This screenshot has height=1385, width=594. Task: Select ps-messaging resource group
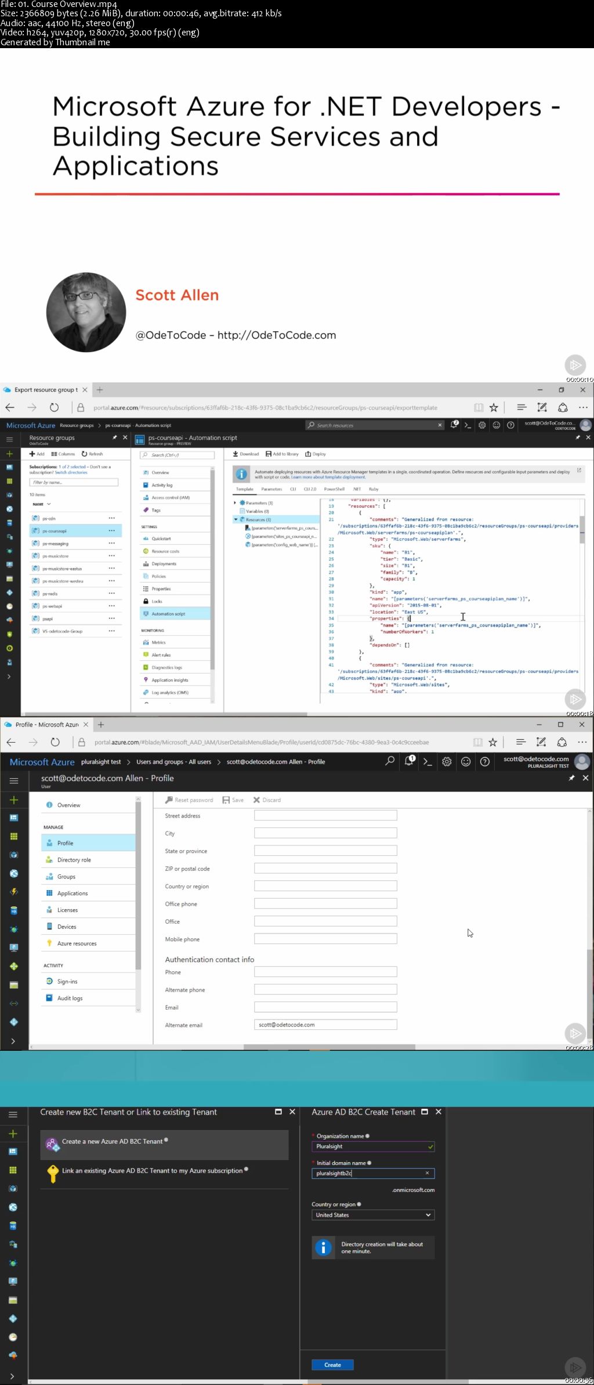click(75, 544)
